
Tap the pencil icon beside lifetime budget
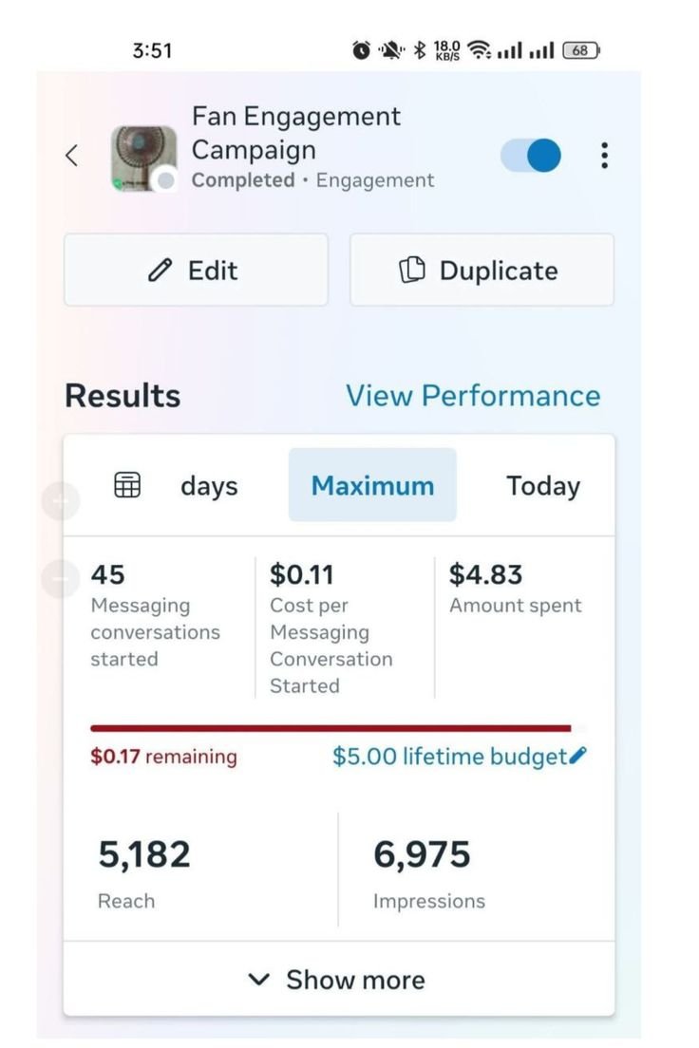(578, 756)
